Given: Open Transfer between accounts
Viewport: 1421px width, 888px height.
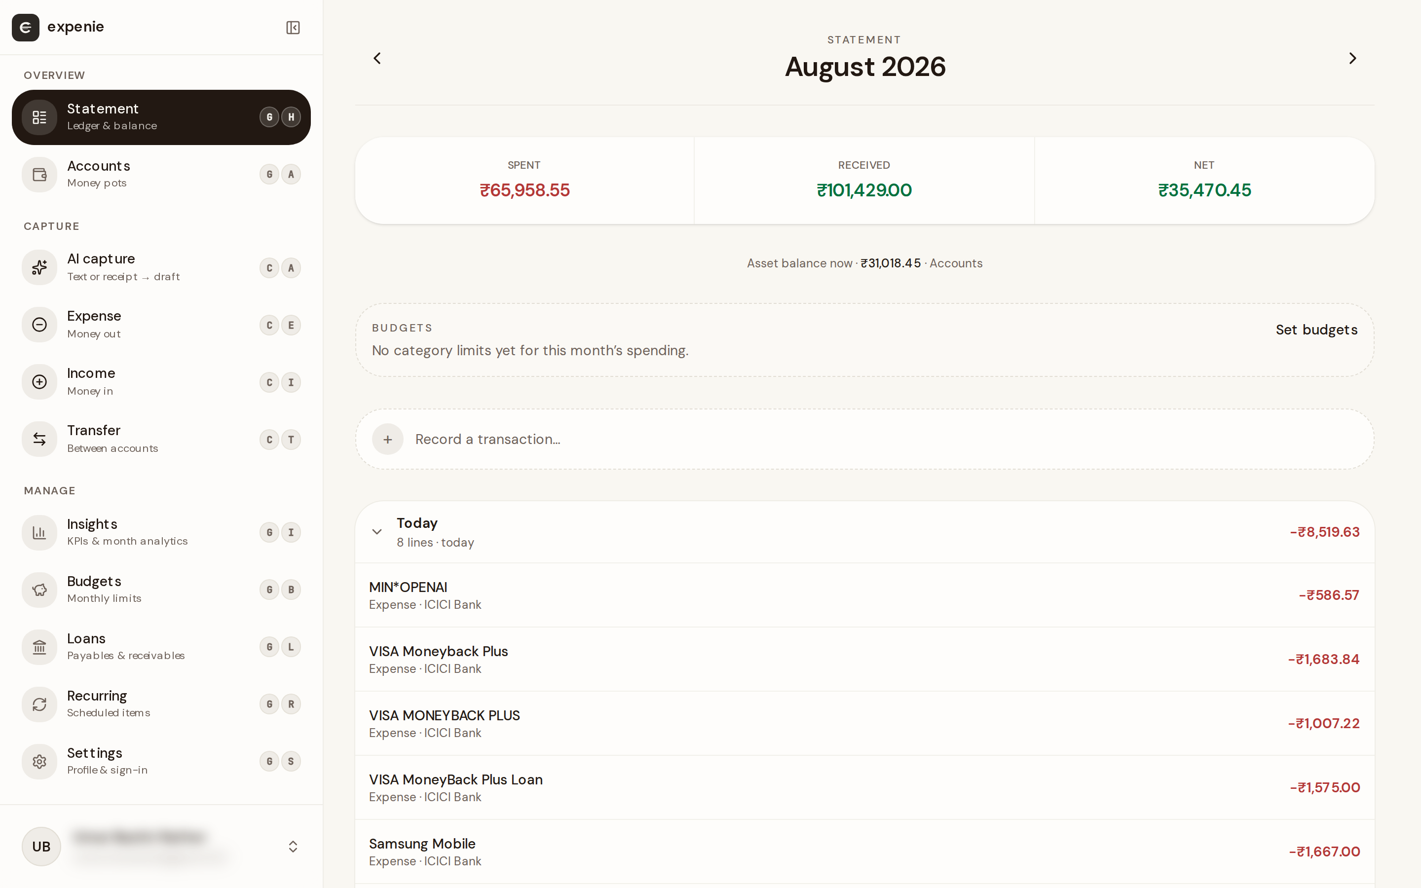Looking at the screenshot, I should coord(161,439).
